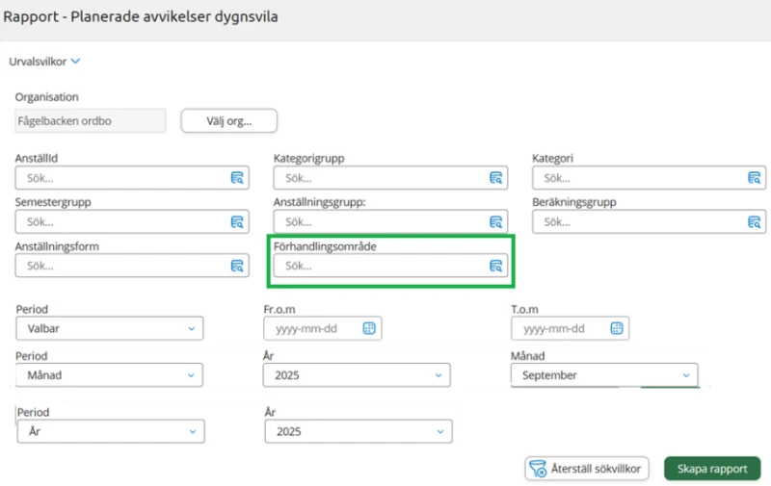
Task: Click the Anställningsgrupp search icon
Action: (x=495, y=222)
